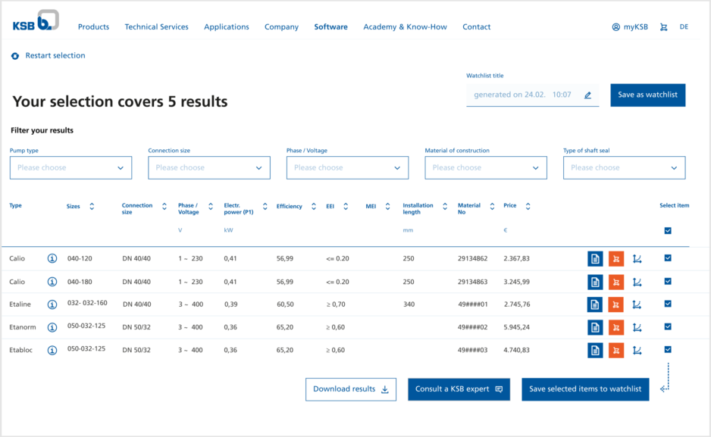Click orange cart icon in Etanorm row

(615, 327)
